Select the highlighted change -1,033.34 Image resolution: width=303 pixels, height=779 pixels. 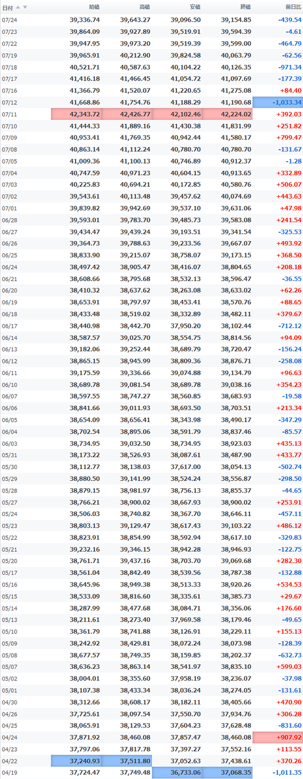point(278,102)
